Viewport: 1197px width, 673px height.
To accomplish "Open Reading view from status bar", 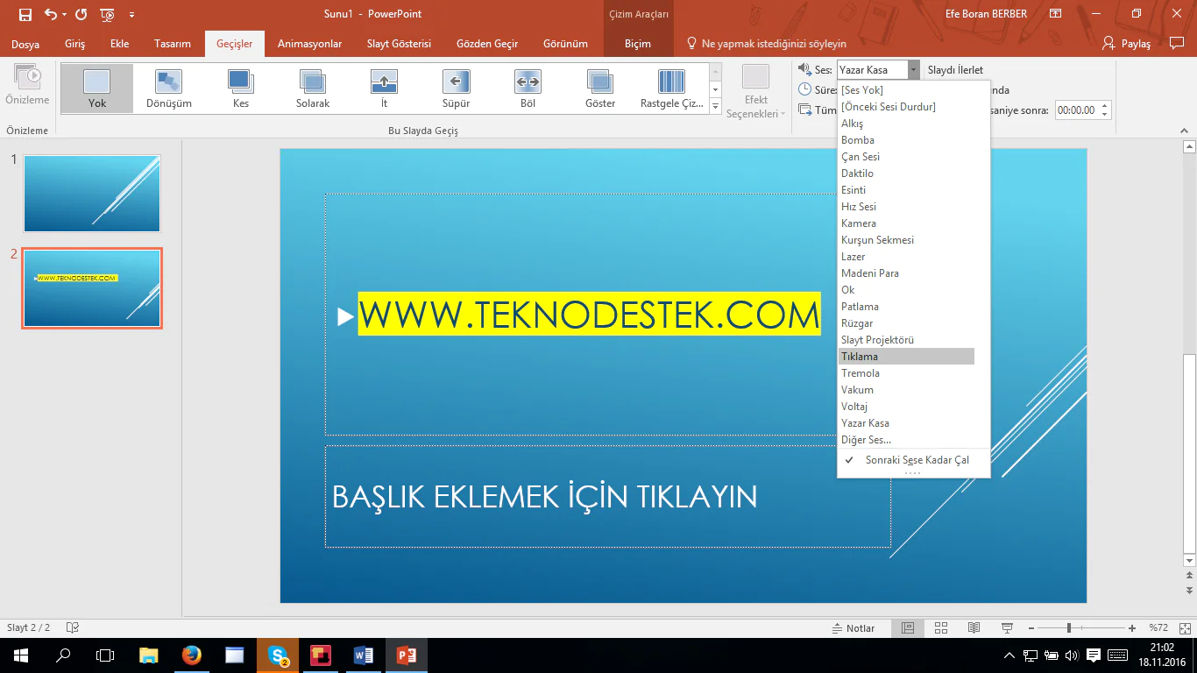I will coord(974,627).
